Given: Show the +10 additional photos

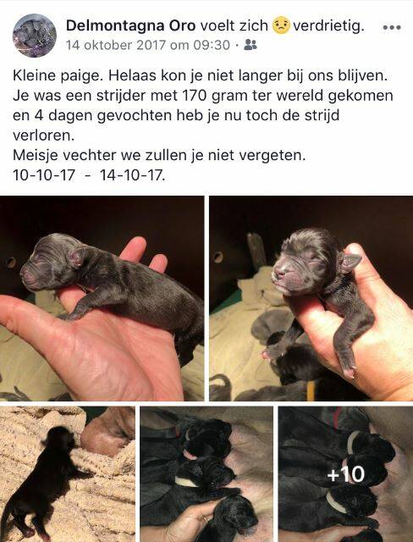Looking at the screenshot, I should pos(345,474).
